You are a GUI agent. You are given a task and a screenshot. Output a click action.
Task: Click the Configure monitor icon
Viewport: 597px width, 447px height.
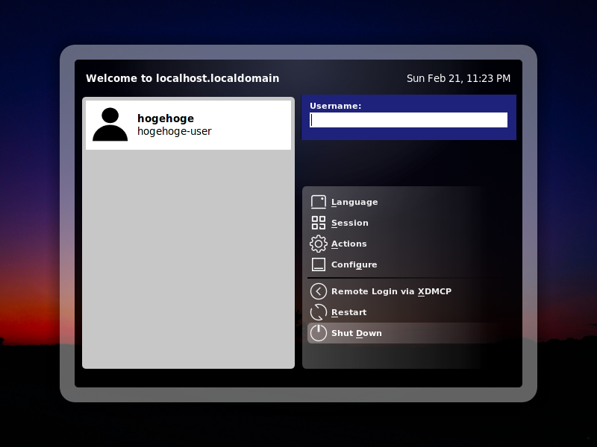pyautogui.click(x=319, y=264)
